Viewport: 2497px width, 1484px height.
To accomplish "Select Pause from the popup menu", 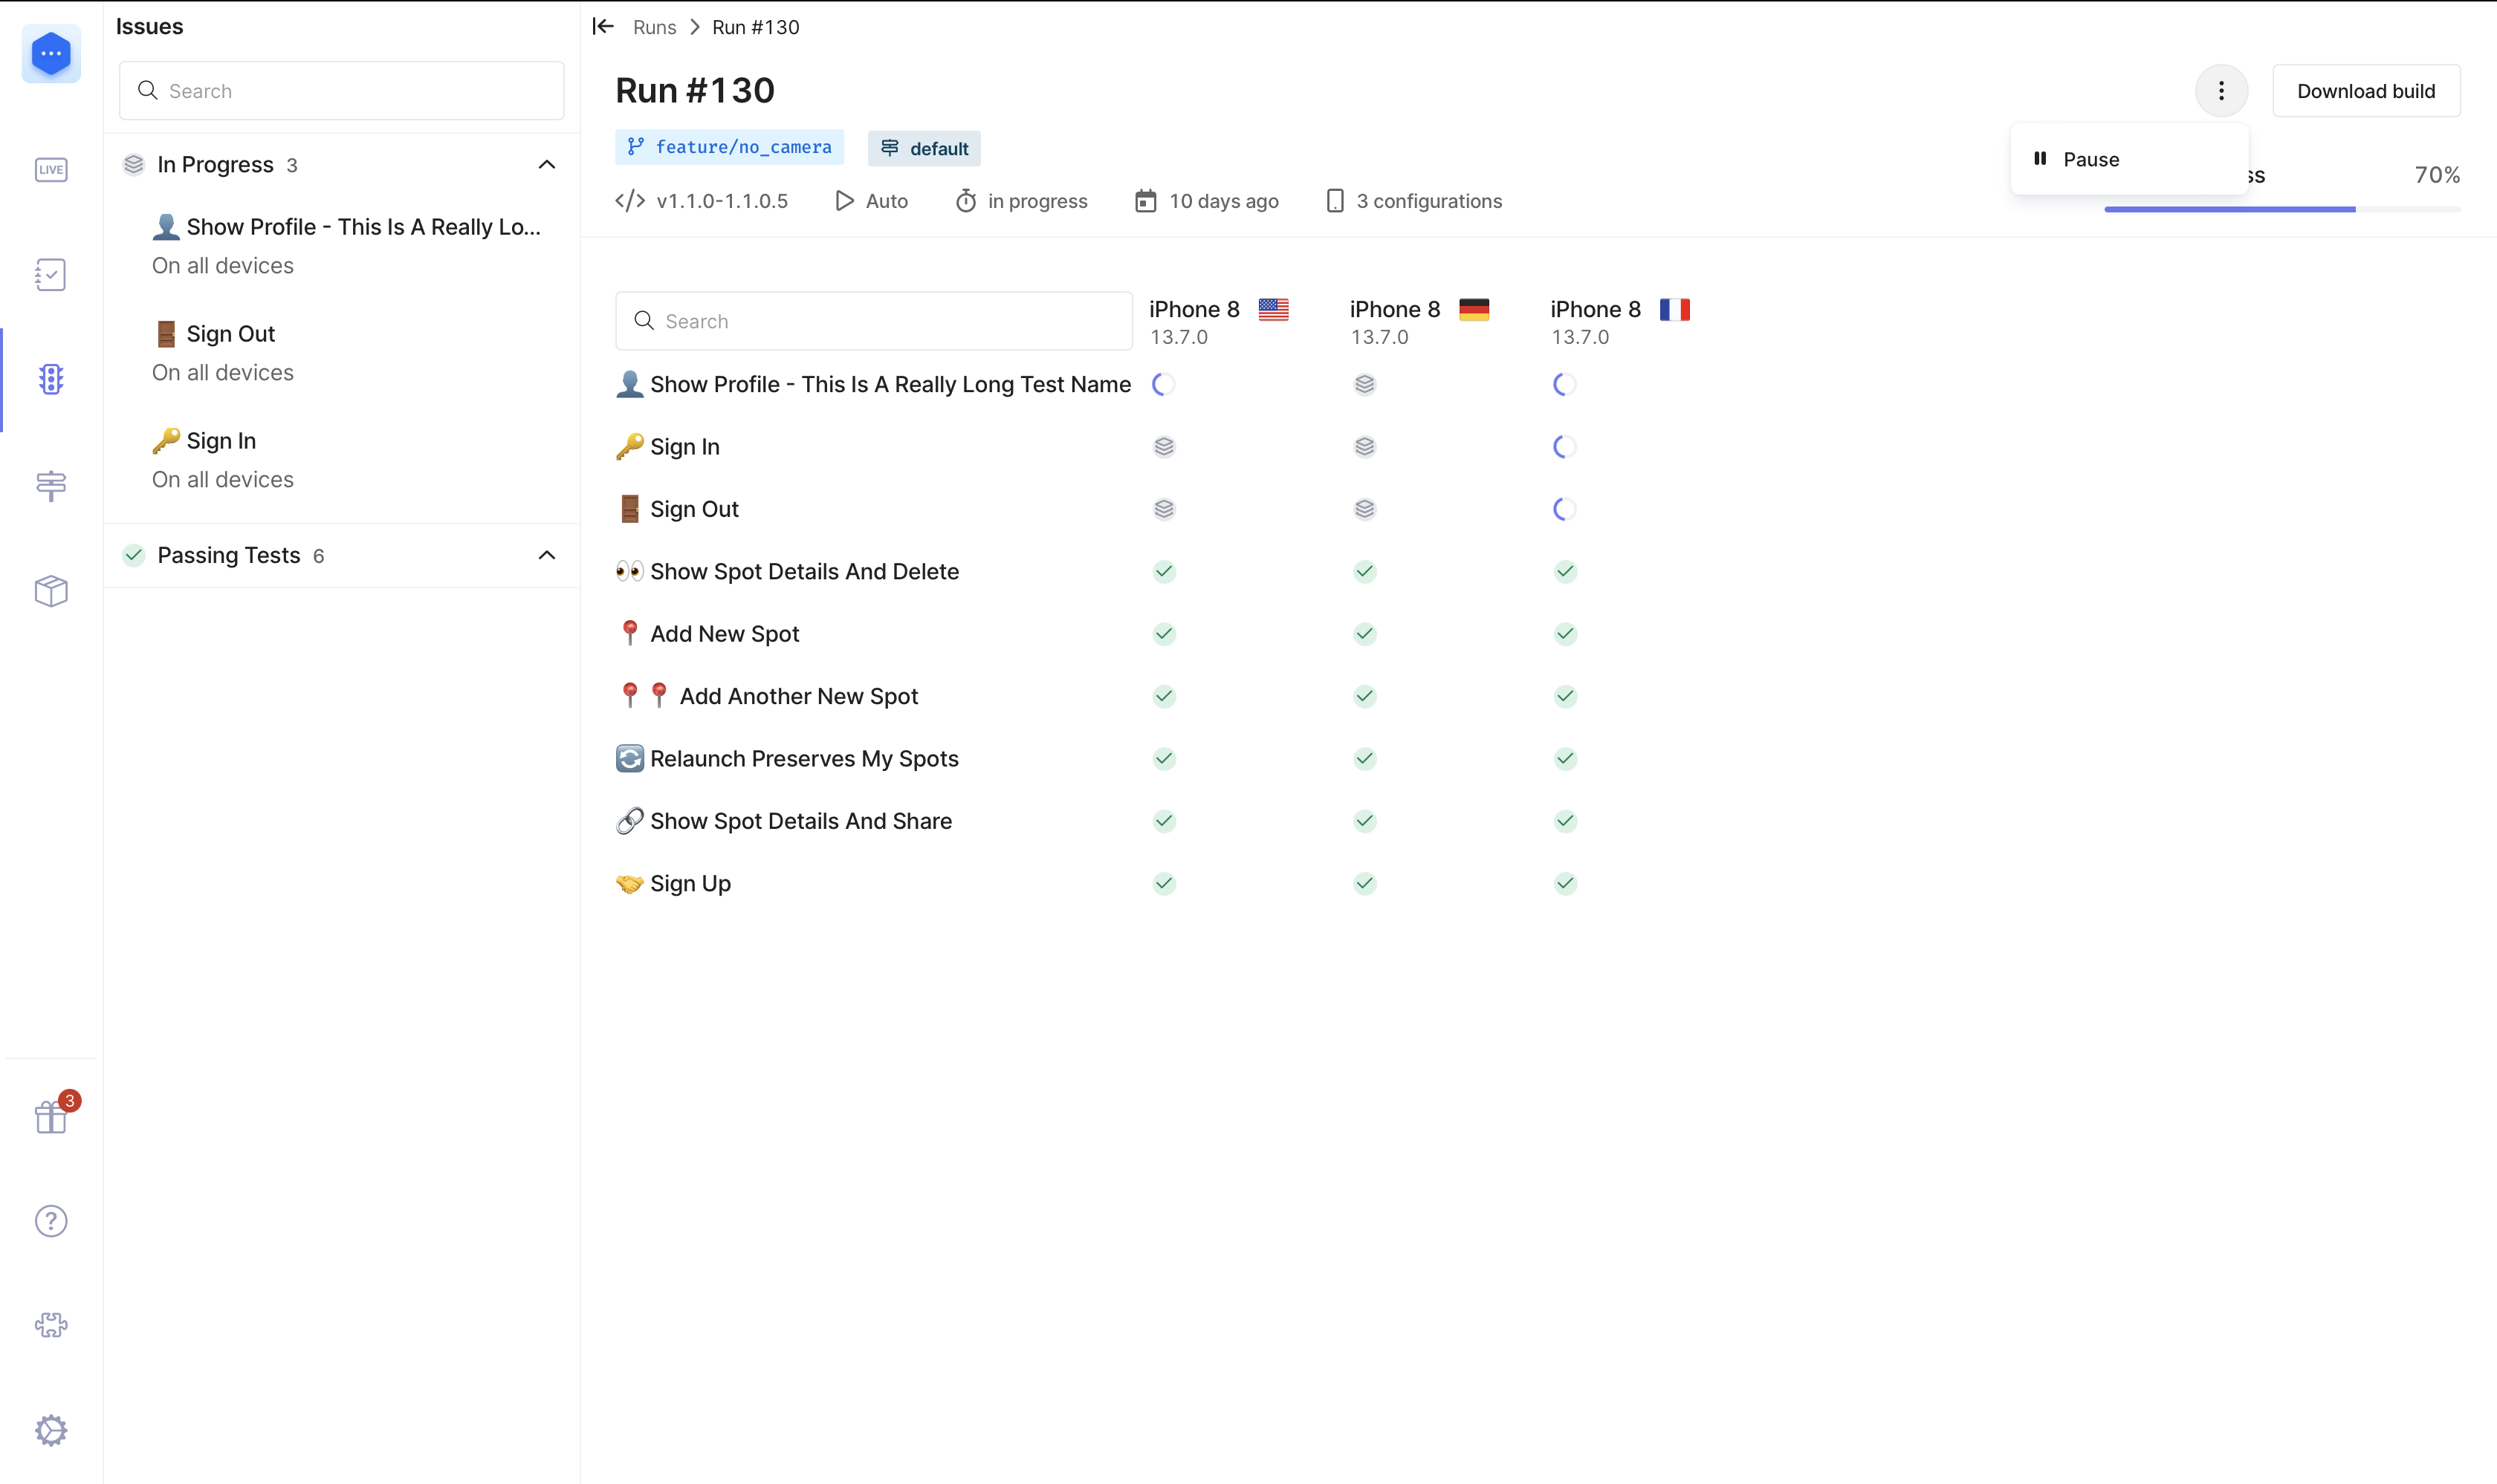I will point(2090,160).
